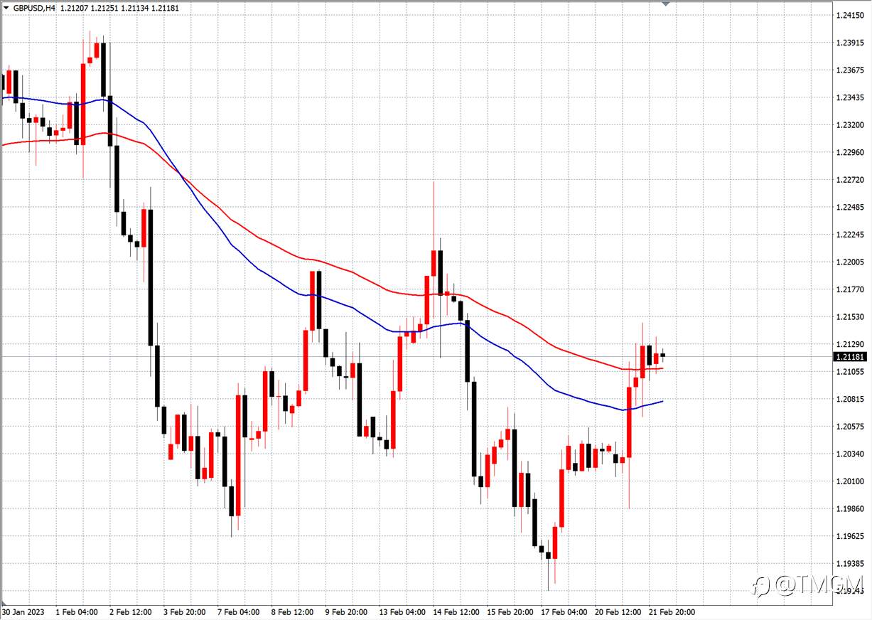Screen dimensions: 872x620
Task: Click the current price label 1.21181
Action: 851,357
